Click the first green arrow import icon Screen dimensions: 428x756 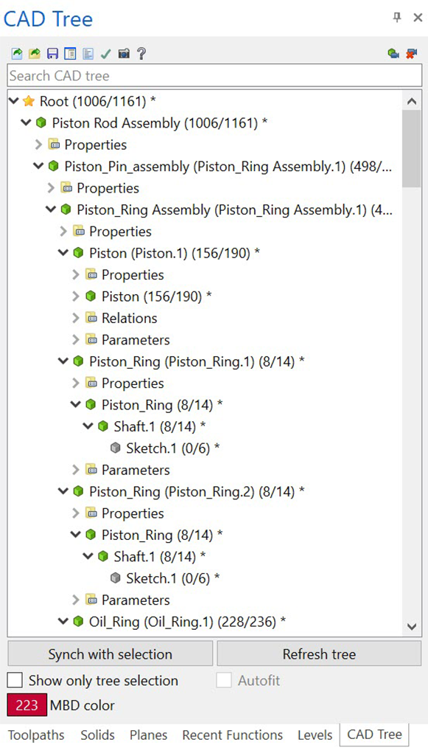[17, 54]
